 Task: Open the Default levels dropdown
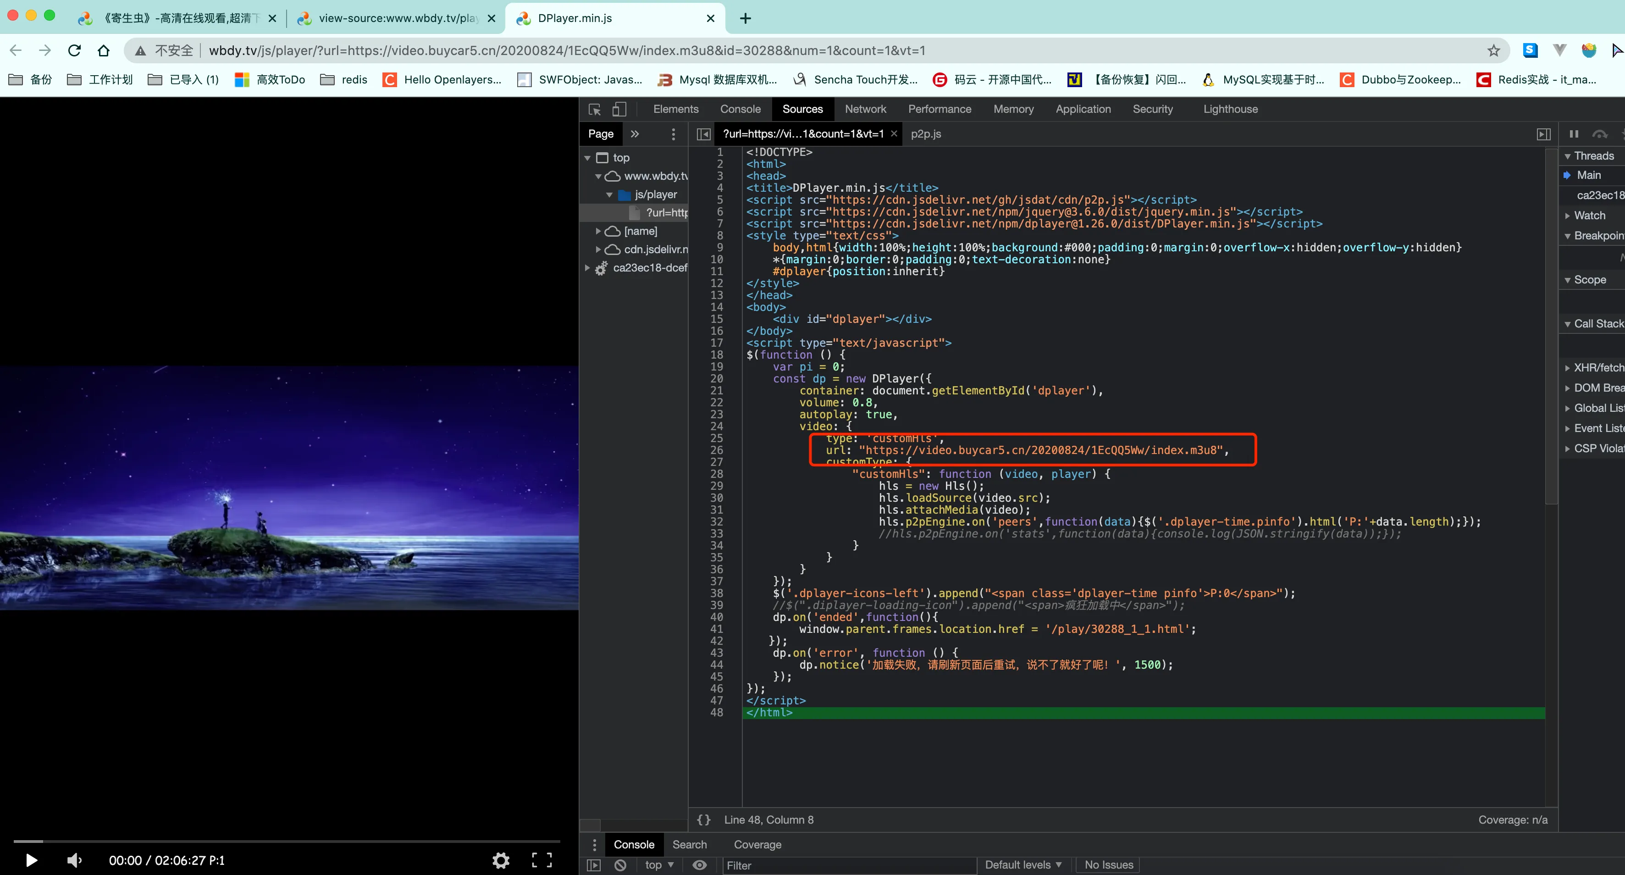pyautogui.click(x=1023, y=865)
